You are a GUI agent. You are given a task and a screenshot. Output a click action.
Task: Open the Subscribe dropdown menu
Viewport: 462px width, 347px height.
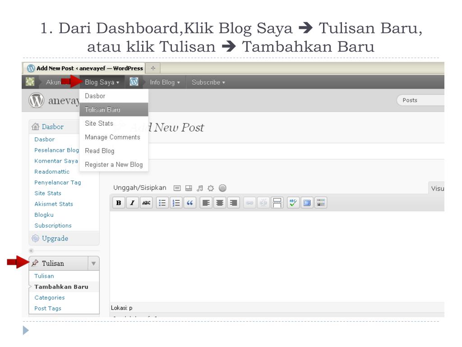point(208,82)
